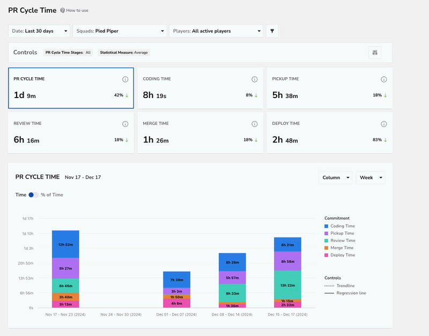Click the Pickup Time info icon
429x336 pixels.
tap(384, 79)
